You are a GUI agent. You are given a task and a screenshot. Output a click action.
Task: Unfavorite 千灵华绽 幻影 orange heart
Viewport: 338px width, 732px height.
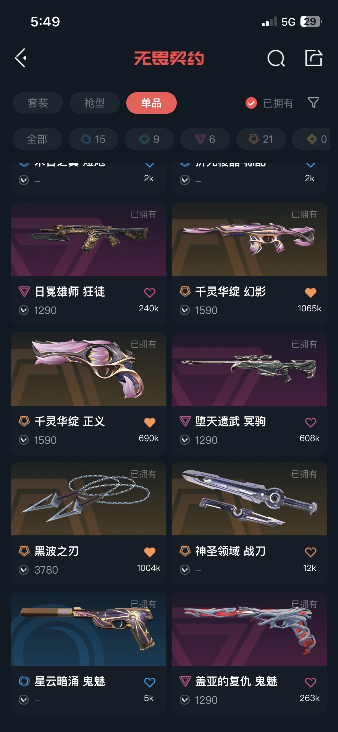tap(311, 293)
